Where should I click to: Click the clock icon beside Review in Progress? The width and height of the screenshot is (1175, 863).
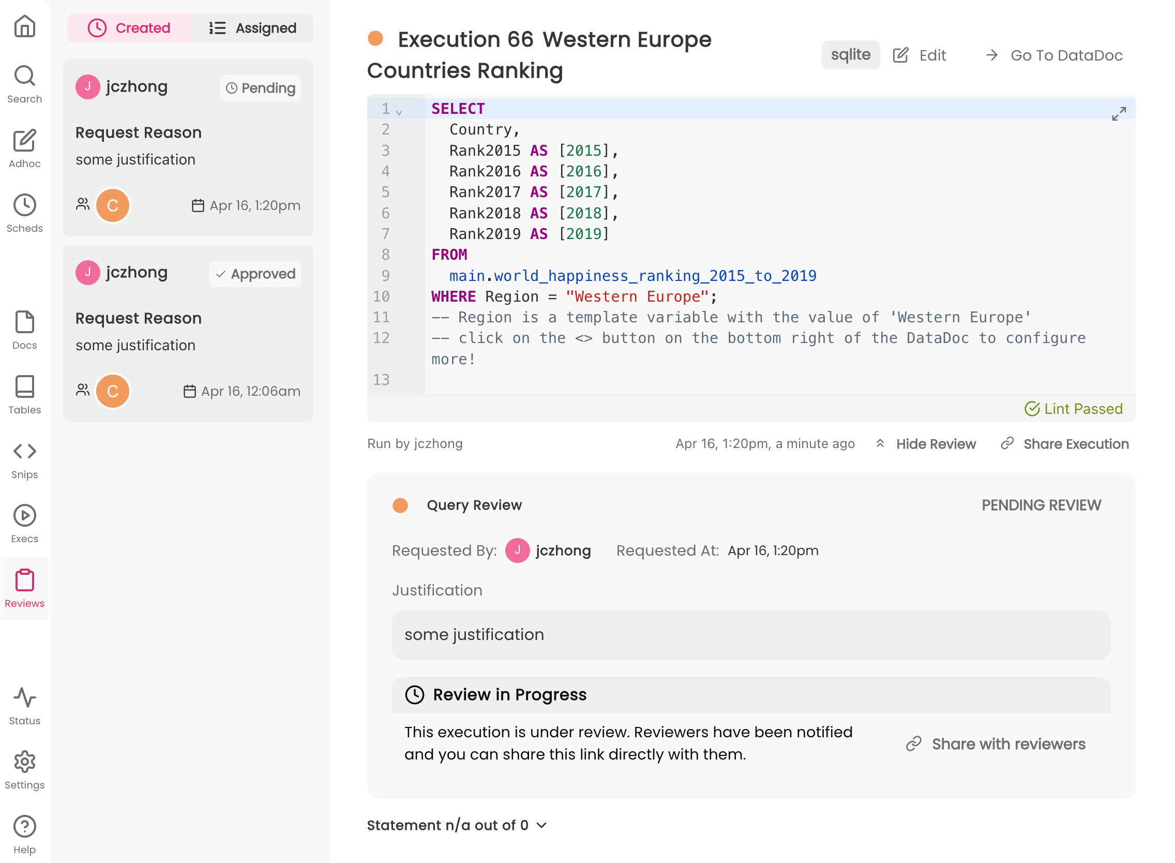(415, 695)
